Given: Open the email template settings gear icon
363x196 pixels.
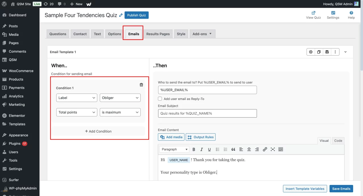Looking at the screenshot, I should (x=311, y=52).
